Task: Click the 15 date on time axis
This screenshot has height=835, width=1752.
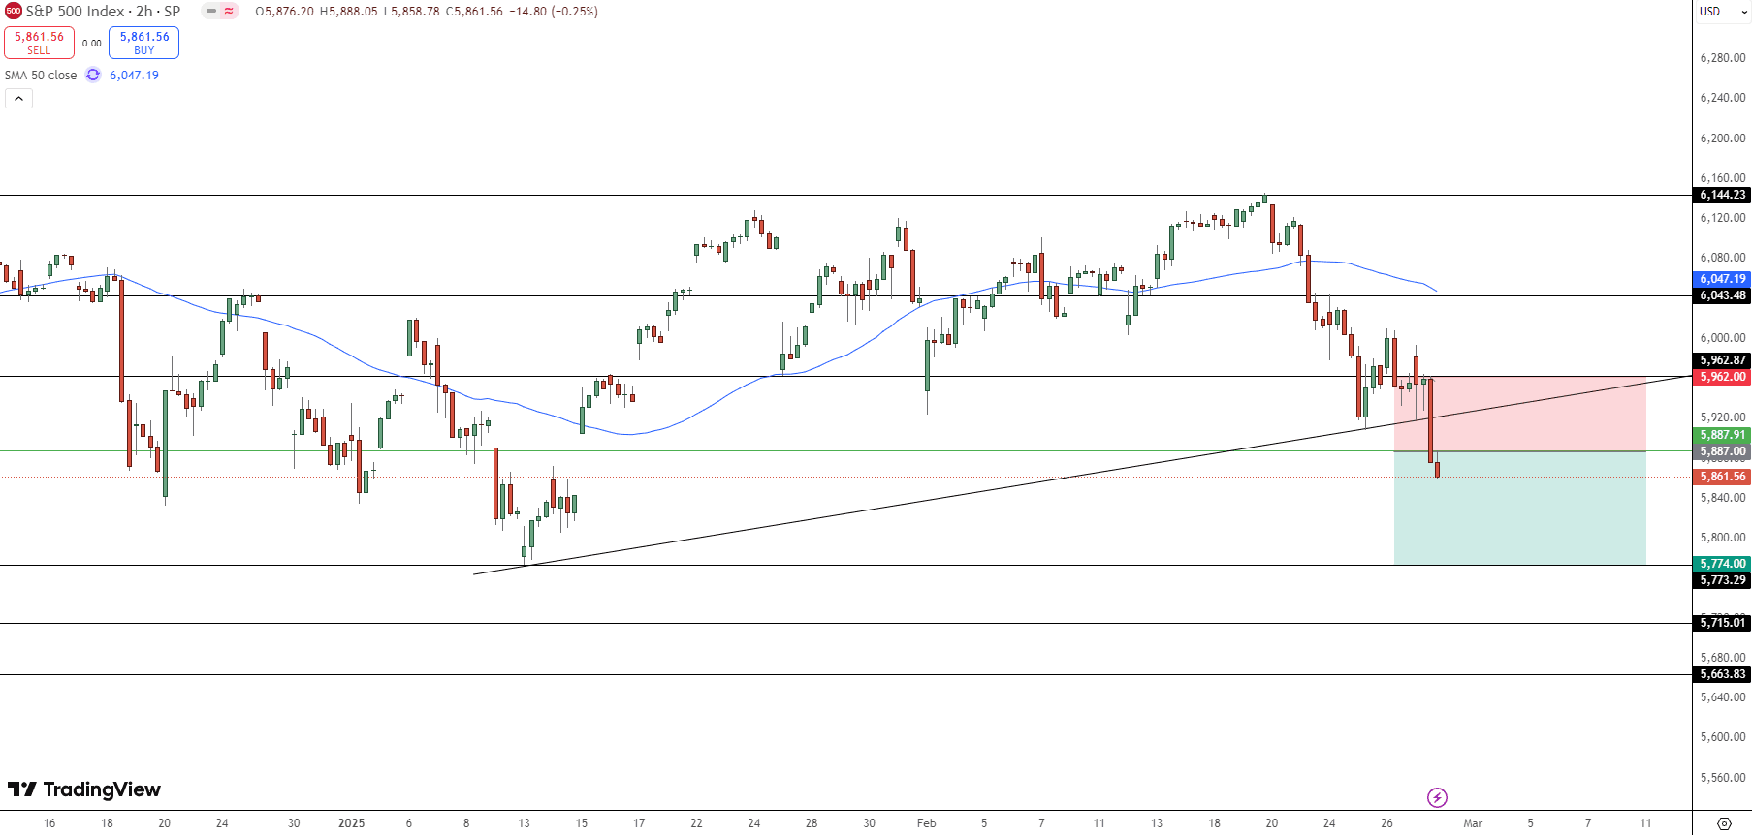Action: point(582,823)
